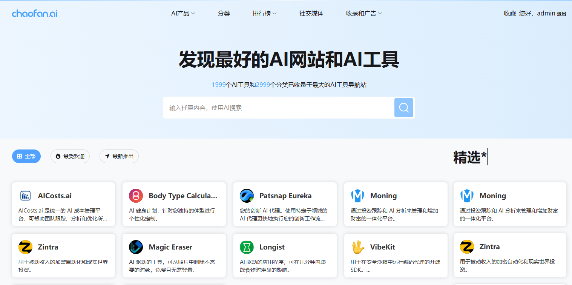Click Zintra icon in featured column
This screenshot has width=572, height=285.
click(467, 246)
